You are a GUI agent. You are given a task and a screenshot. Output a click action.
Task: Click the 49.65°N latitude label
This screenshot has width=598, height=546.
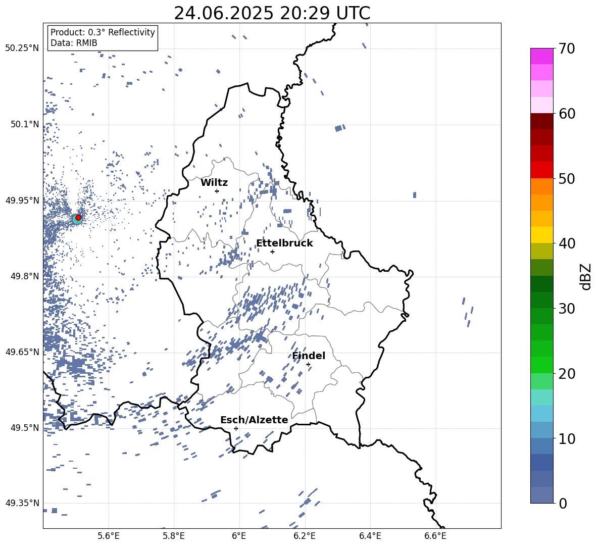[22, 352]
